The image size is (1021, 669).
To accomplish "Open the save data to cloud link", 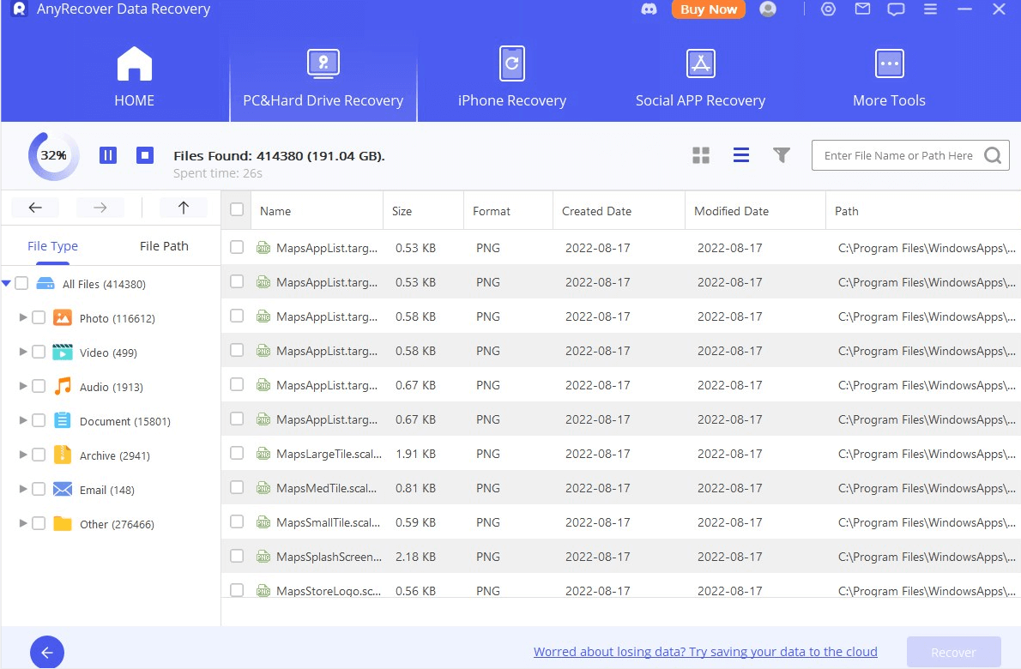I will (705, 652).
